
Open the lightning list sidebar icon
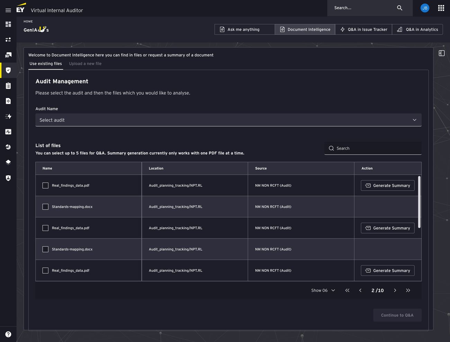(8, 116)
